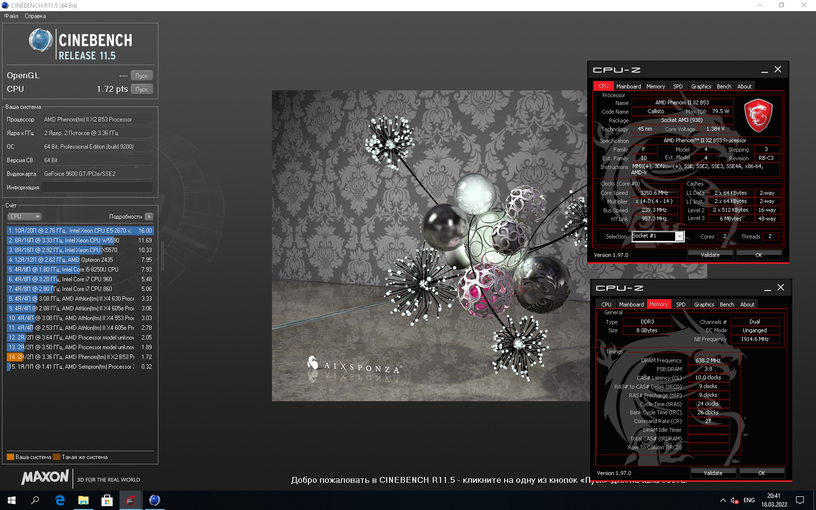Select ranking row AMD Athlon II X4 553

point(80,318)
